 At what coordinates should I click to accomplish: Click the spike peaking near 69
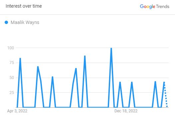[x=38, y=67]
